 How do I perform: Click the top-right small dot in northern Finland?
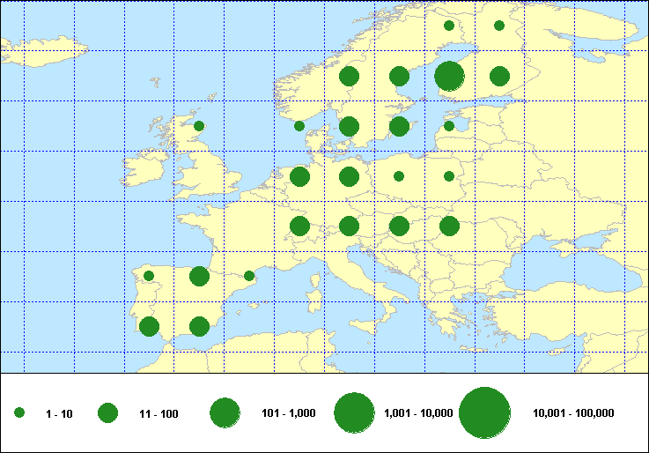(x=499, y=26)
